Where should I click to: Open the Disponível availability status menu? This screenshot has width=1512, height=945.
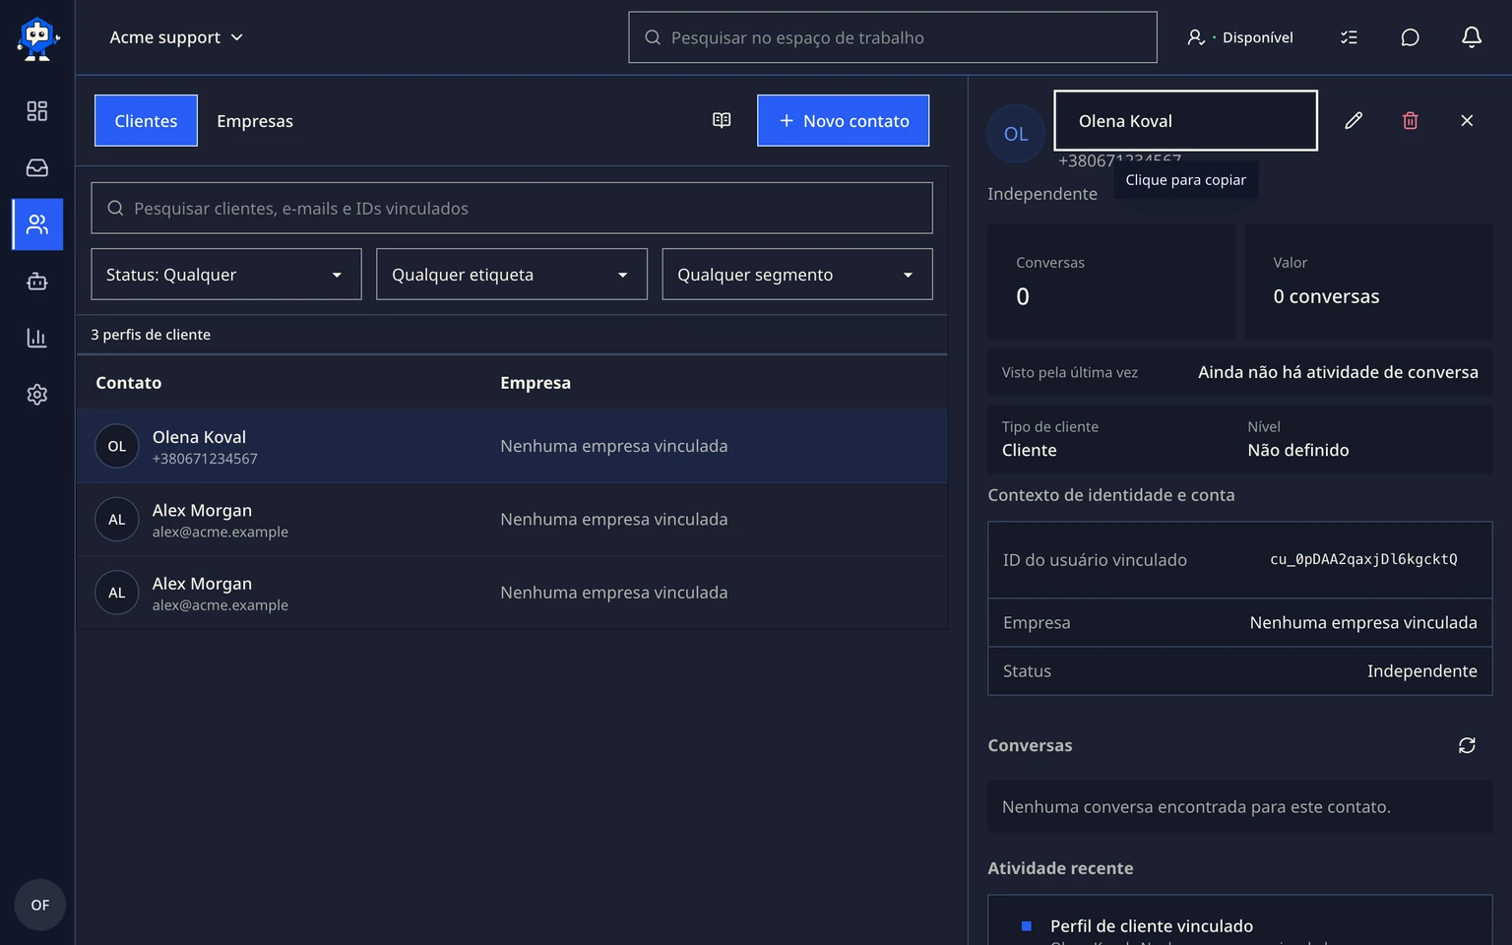pyautogui.click(x=1240, y=37)
